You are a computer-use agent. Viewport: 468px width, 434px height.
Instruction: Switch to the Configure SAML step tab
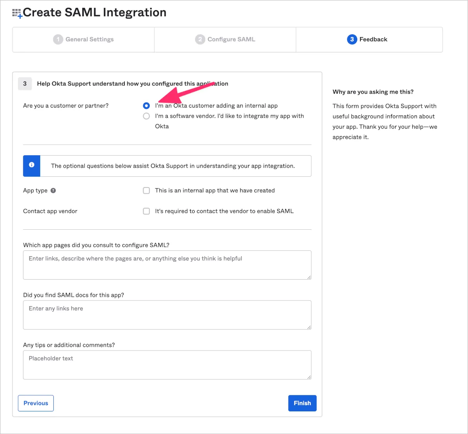tap(225, 39)
